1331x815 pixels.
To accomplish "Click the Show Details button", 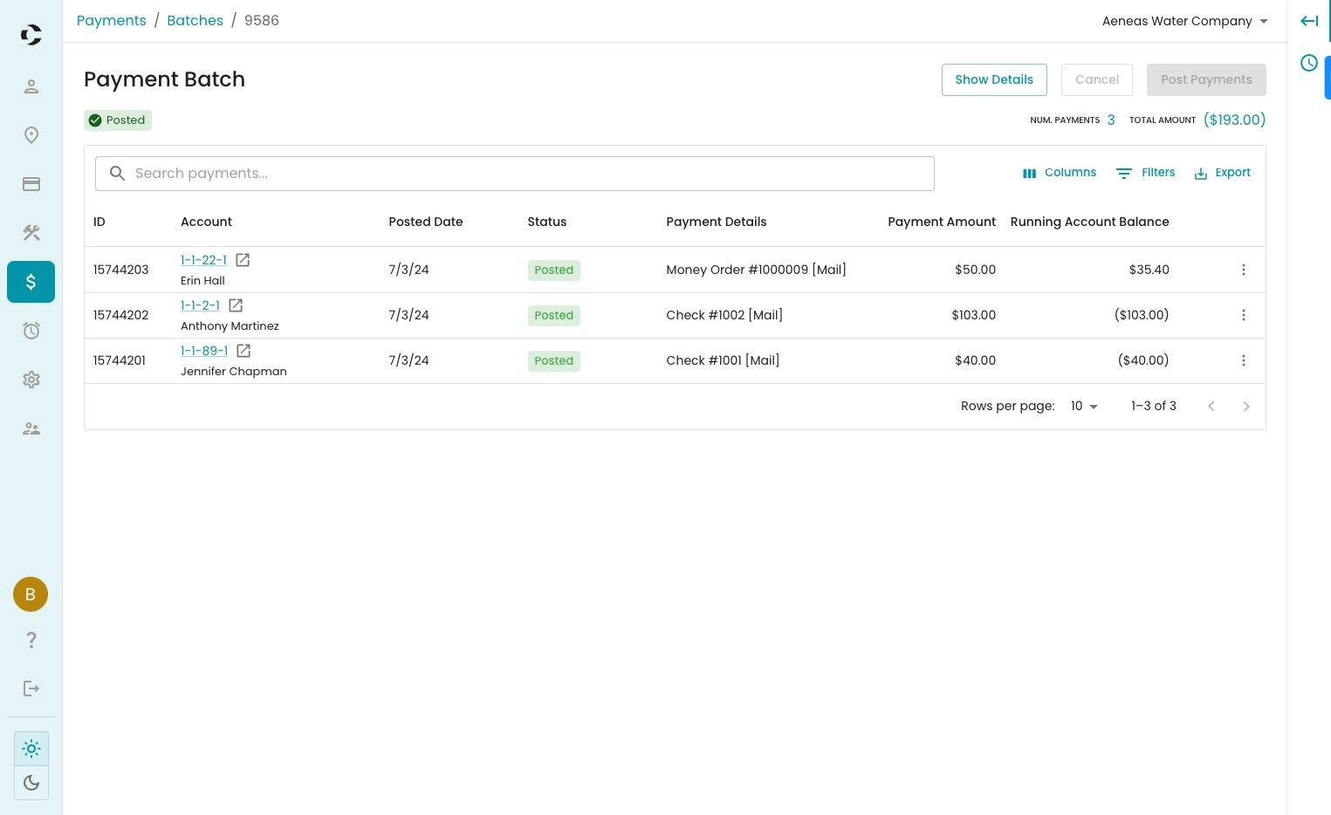I will pyautogui.click(x=994, y=79).
